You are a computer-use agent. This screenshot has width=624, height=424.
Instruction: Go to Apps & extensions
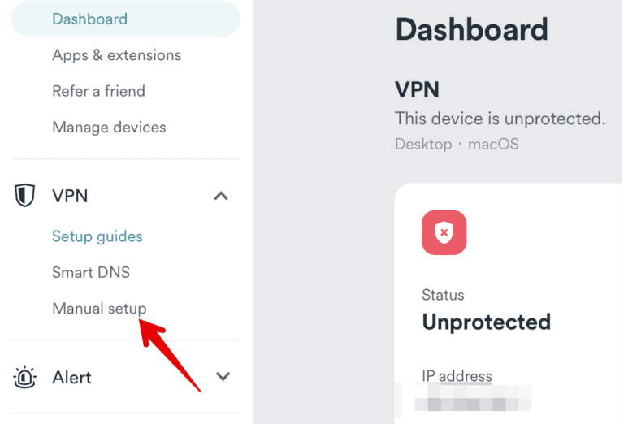tap(116, 55)
